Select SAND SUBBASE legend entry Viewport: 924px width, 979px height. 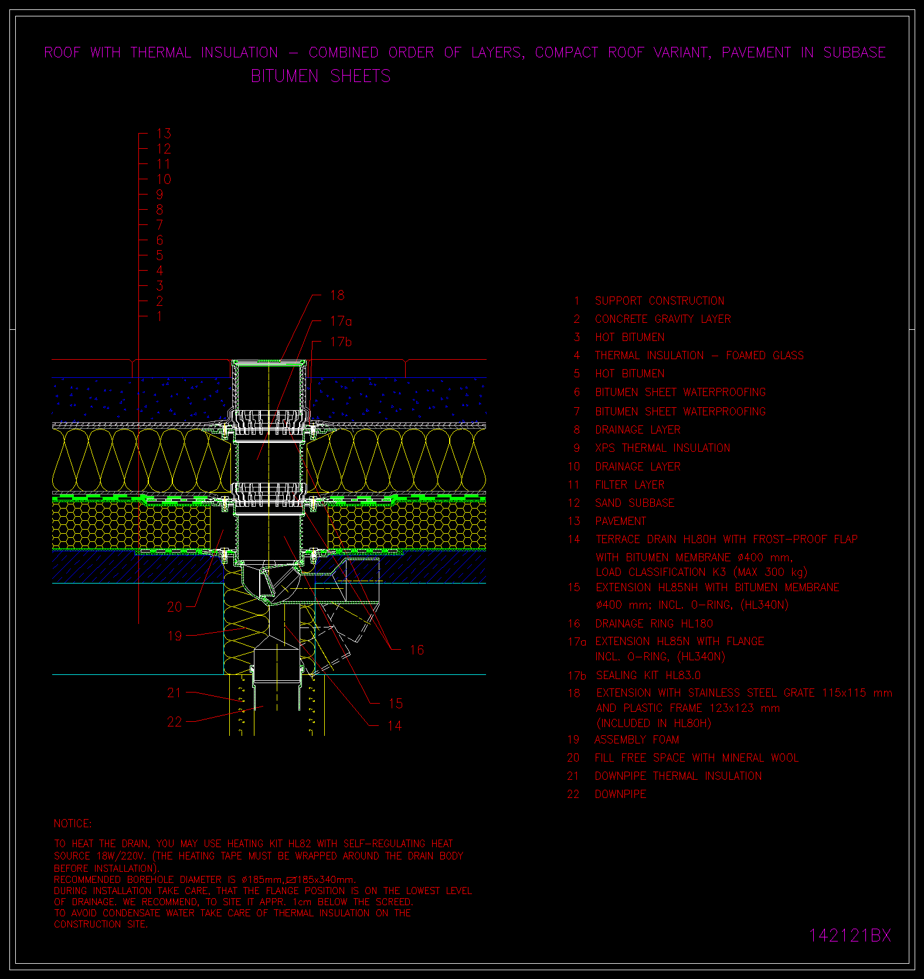point(634,503)
